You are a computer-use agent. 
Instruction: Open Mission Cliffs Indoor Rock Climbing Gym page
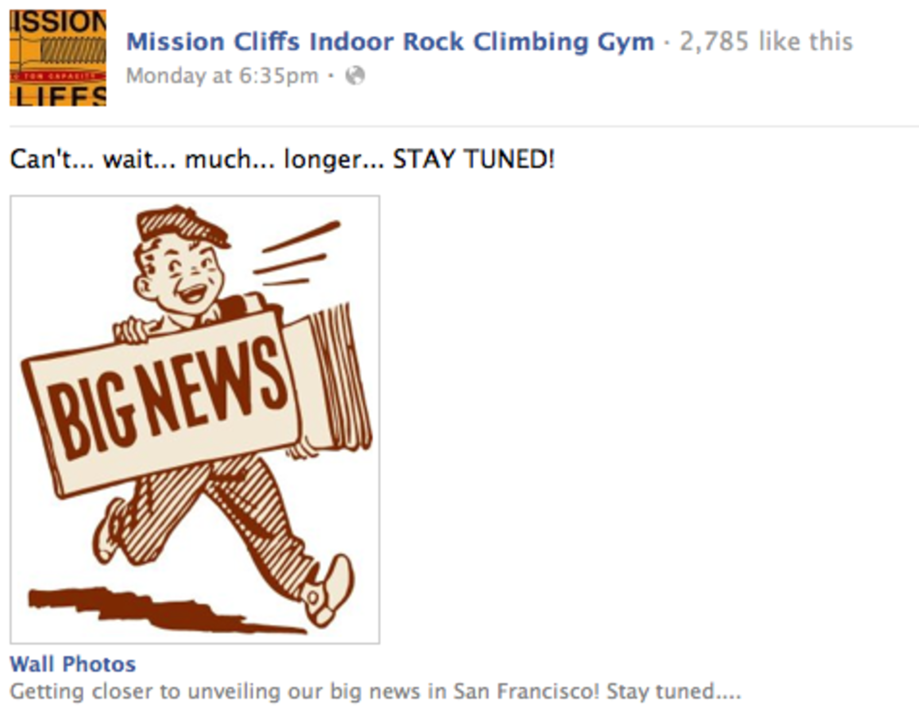click(x=390, y=42)
